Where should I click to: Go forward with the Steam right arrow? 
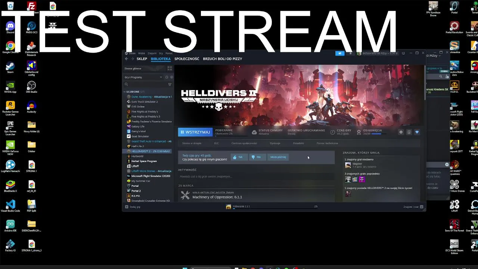pos(132,59)
